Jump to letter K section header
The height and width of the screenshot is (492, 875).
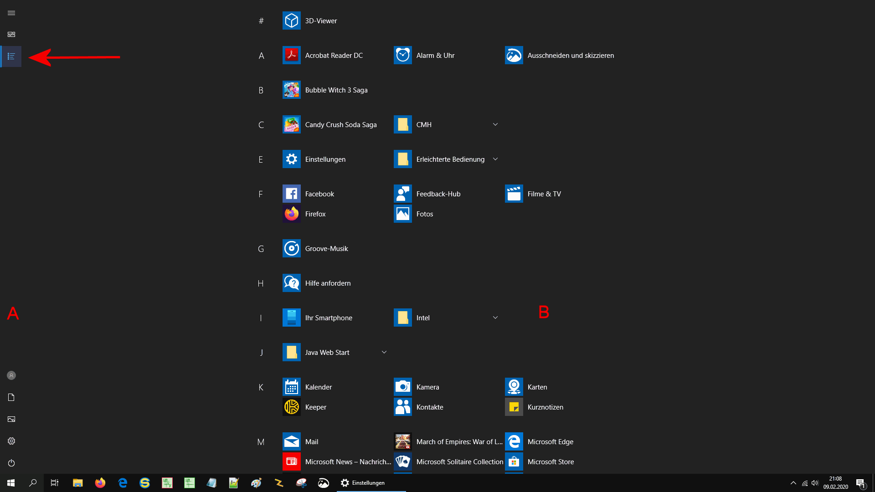click(261, 387)
